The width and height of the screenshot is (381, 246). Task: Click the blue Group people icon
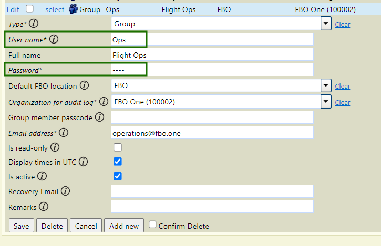click(73, 9)
